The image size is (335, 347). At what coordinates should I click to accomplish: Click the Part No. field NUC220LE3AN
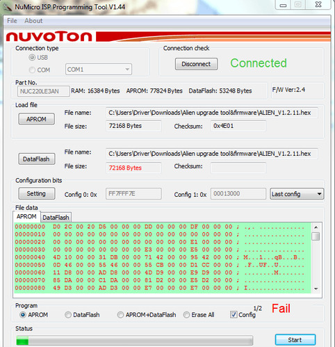43,91
